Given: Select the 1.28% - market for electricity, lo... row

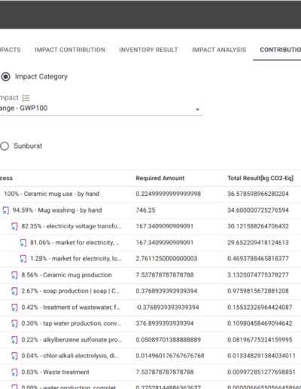Looking at the screenshot, I should (150, 259).
